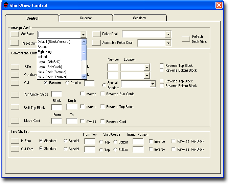Choose New Deck (Bicycle) option
The image size is (229, 184).
[59, 72]
